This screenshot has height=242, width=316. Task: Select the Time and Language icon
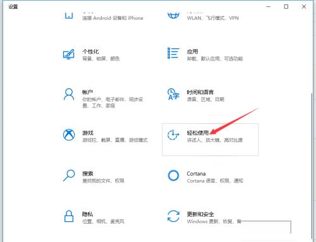point(173,94)
